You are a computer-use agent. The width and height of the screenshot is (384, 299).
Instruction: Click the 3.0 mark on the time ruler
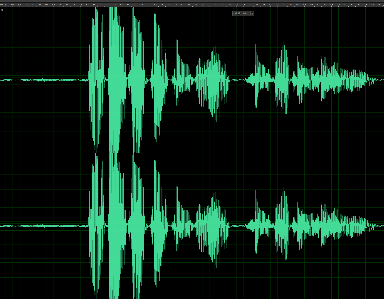(203, 5)
